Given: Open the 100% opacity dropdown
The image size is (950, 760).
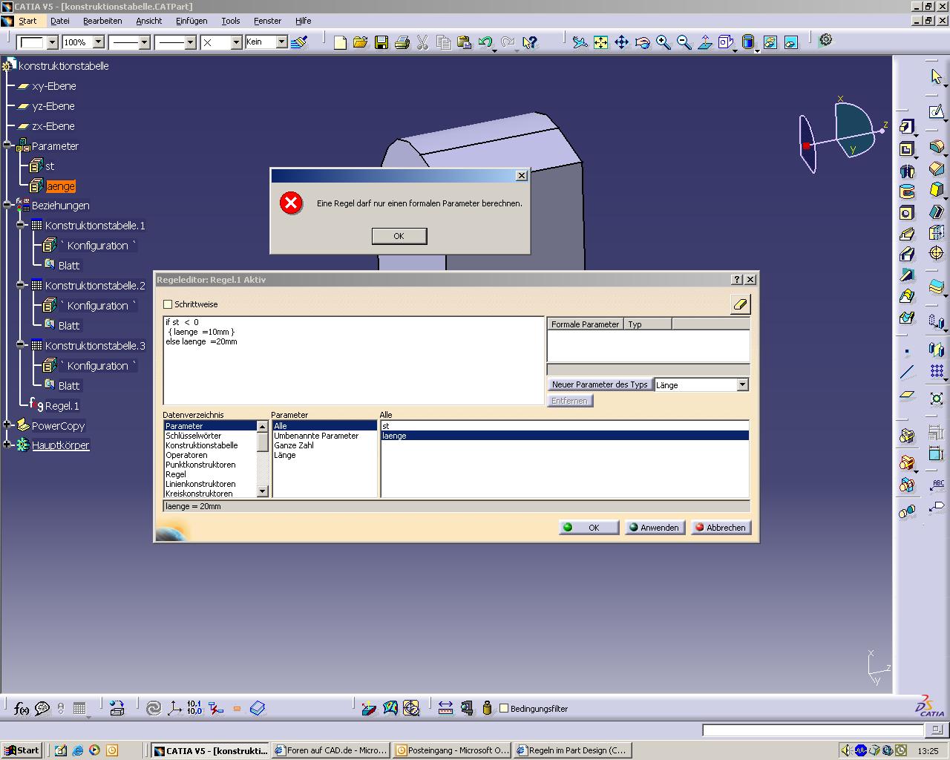Looking at the screenshot, I should (98, 42).
